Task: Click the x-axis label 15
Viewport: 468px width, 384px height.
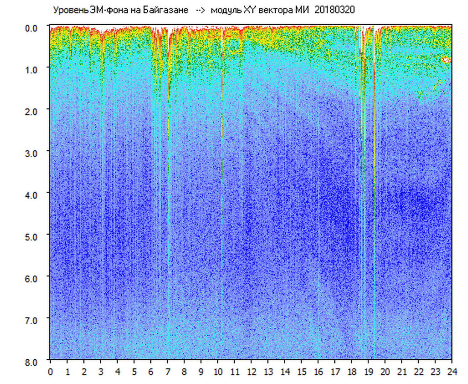Action: [301, 372]
